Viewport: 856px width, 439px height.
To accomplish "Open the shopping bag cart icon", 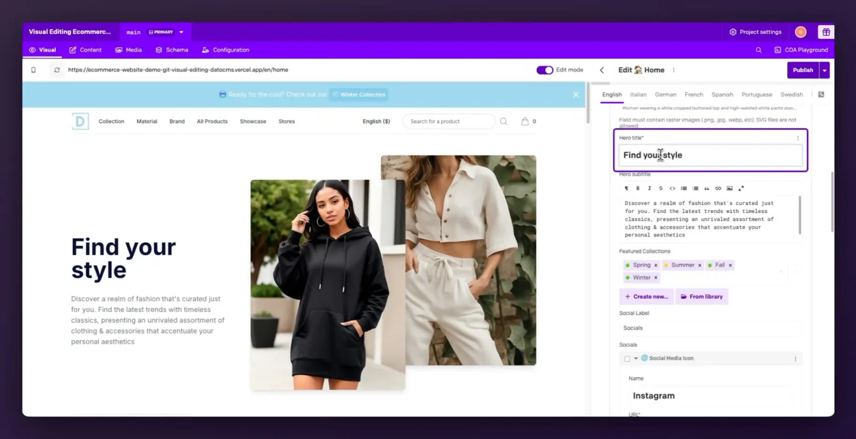I will 525,122.
